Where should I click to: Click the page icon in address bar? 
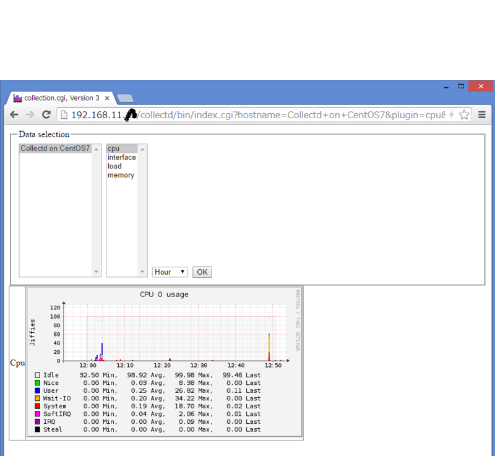(x=64, y=115)
